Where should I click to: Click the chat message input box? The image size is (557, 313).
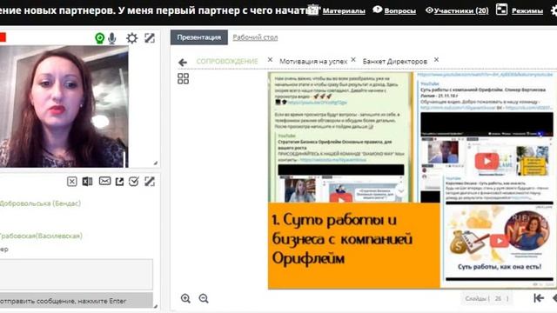point(77,275)
